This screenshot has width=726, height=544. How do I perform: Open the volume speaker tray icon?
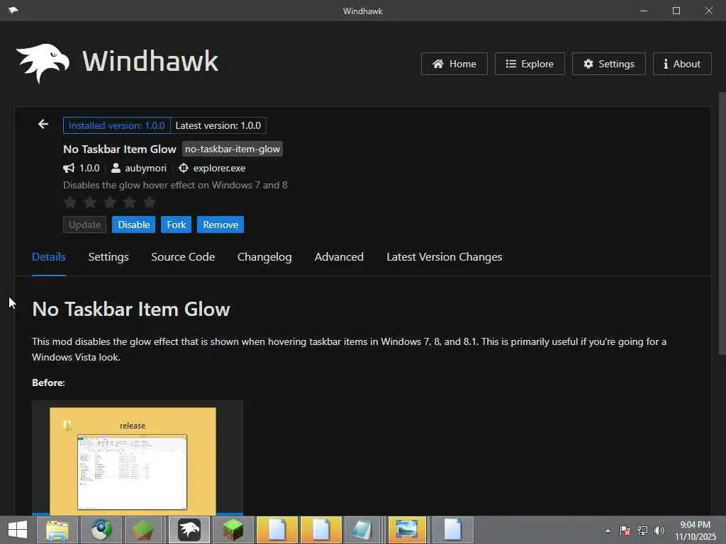pos(659,531)
